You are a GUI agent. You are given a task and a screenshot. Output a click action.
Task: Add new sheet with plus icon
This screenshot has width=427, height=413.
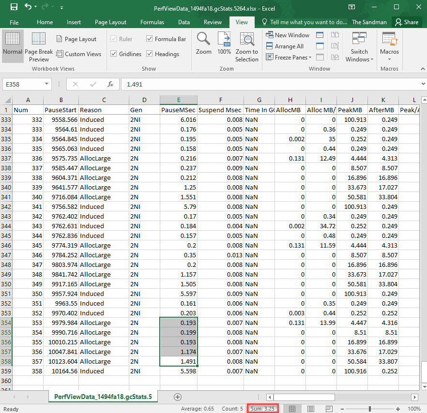(178, 397)
